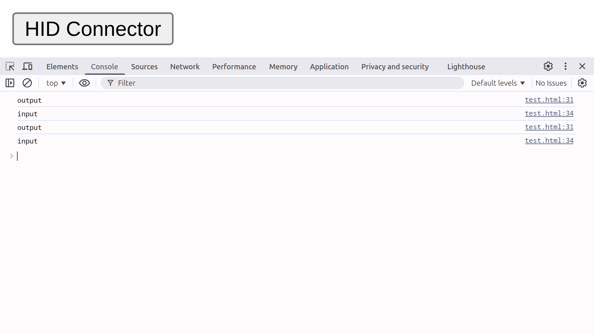The width and height of the screenshot is (594, 334).
Task: Clear the console
Action: (x=27, y=83)
